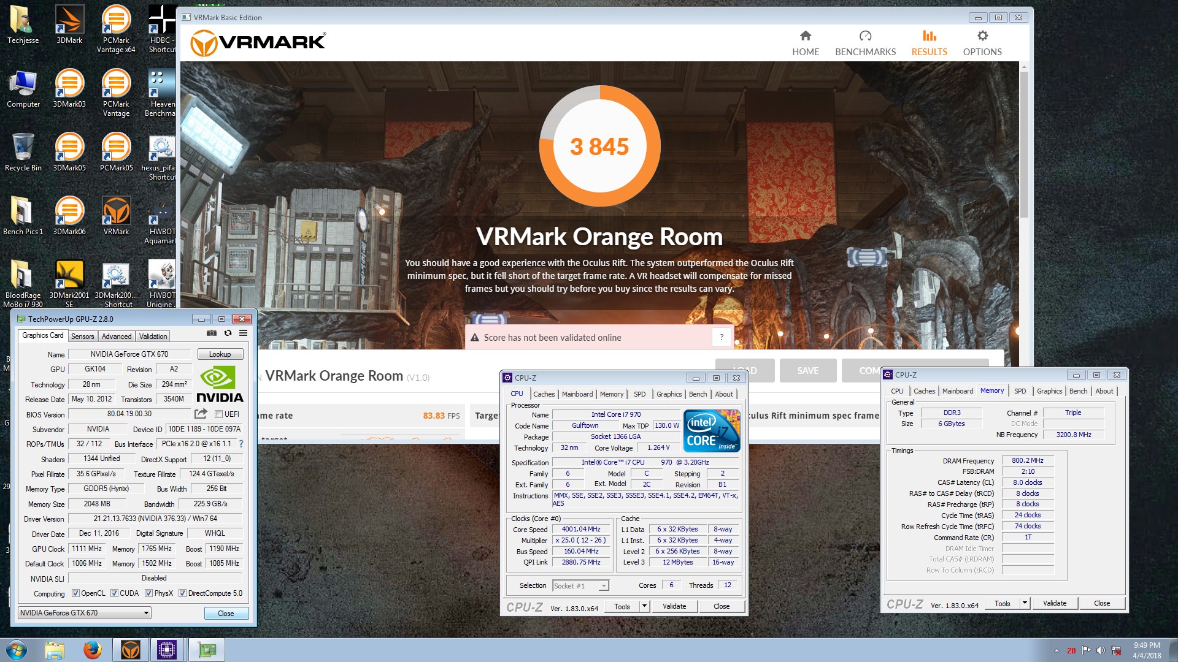The image size is (1178, 662).
Task: Click Validate in the CPU-Z processor window
Action: 674,606
